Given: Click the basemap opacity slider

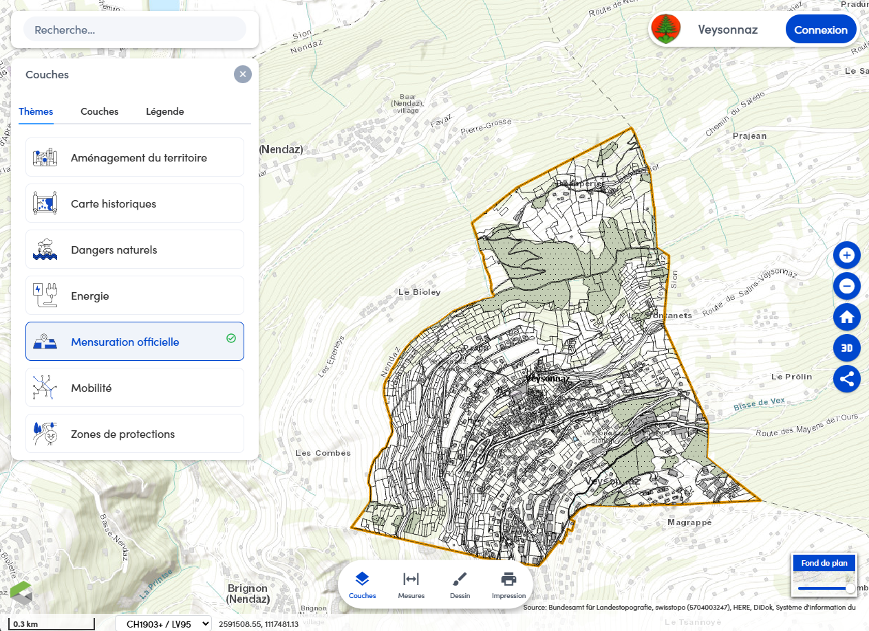Looking at the screenshot, I should click(x=825, y=588).
